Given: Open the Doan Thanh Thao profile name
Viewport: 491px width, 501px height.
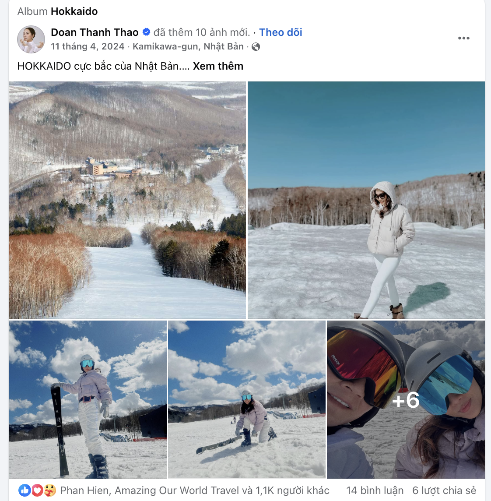Looking at the screenshot, I should pyautogui.click(x=95, y=32).
